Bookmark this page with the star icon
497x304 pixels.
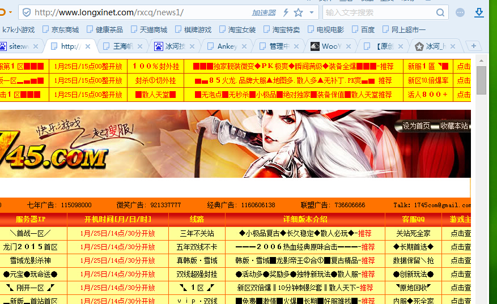[298, 12]
